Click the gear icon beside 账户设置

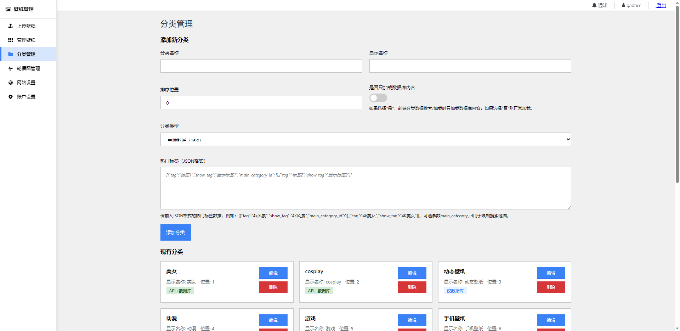pyautogui.click(x=11, y=97)
